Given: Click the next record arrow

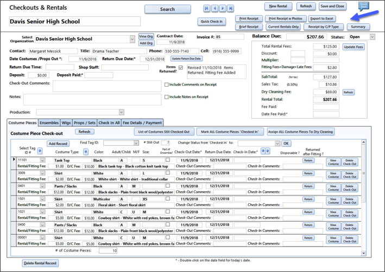Looking at the screenshot, I should 223,9.
